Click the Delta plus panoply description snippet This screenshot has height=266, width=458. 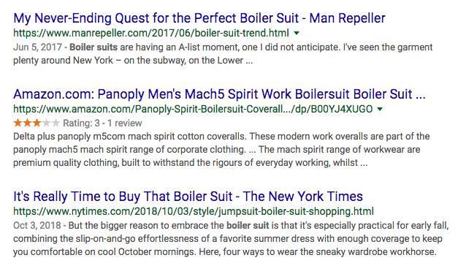[x=221, y=149]
